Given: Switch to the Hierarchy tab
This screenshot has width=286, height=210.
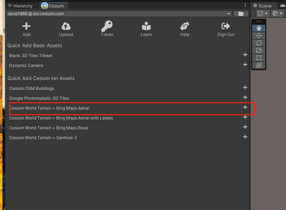Looking at the screenshot, I should click(20, 6).
